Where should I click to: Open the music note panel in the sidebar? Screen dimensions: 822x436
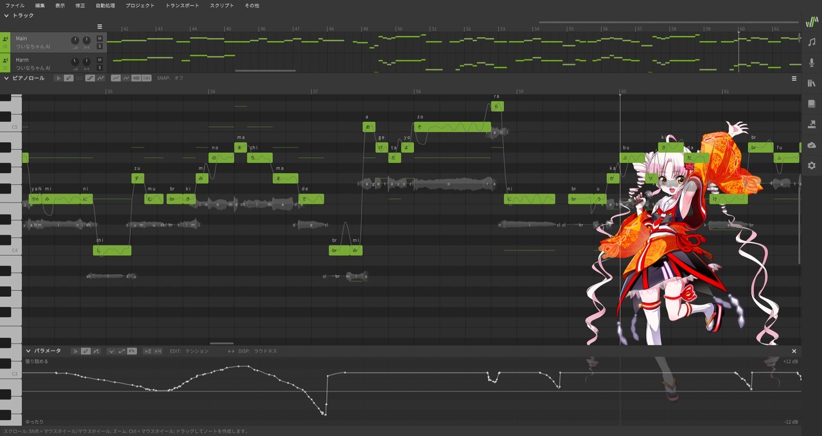(812, 42)
